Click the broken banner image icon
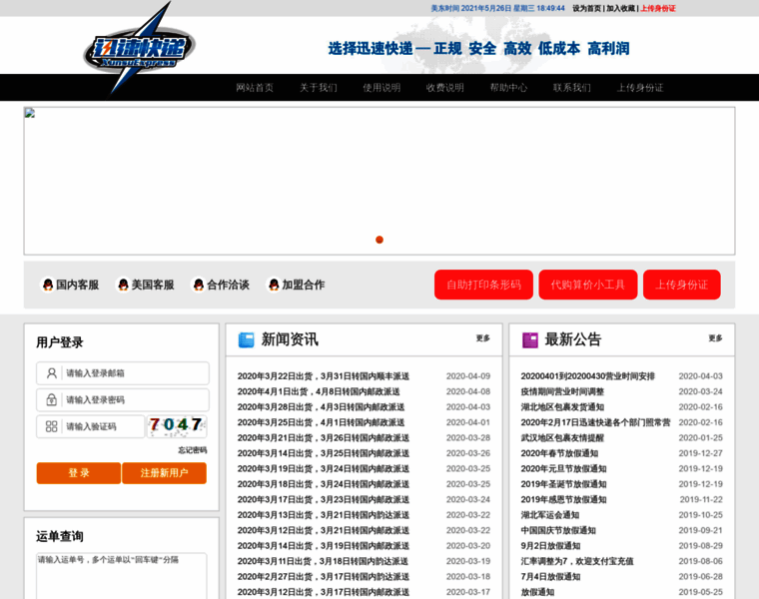The image size is (759, 599). pyautogui.click(x=30, y=113)
